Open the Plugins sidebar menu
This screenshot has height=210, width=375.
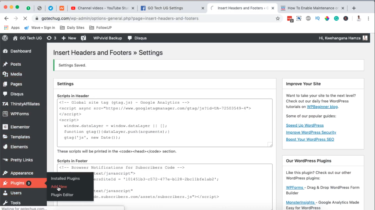pyautogui.click(x=23, y=183)
